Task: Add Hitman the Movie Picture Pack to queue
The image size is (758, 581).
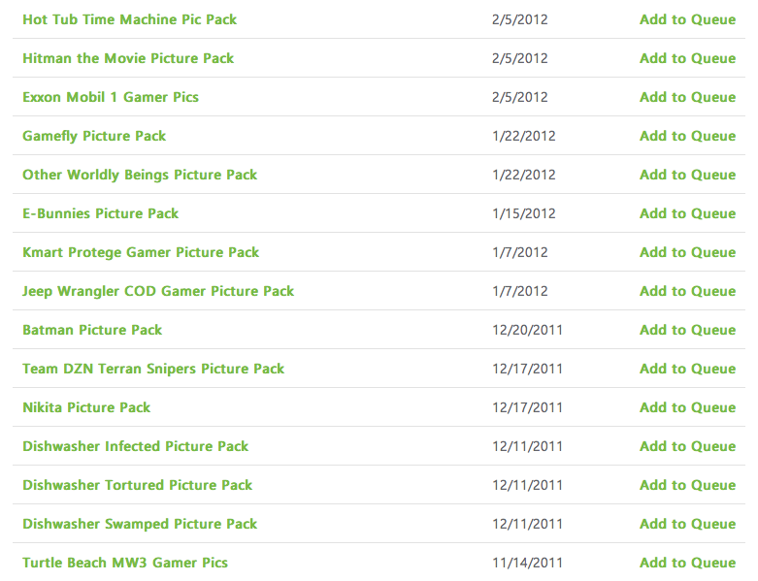Action: click(x=687, y=58)
